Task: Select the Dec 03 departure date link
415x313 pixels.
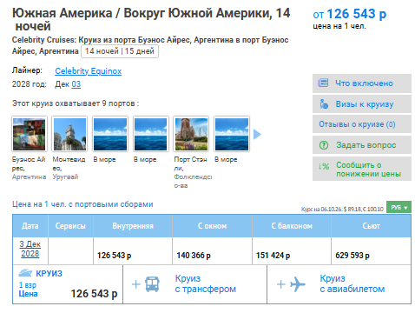Action: [x=76, y=84]
